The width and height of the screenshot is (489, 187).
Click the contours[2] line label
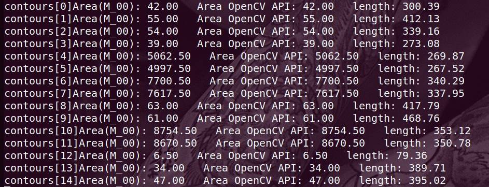(73, 31)
